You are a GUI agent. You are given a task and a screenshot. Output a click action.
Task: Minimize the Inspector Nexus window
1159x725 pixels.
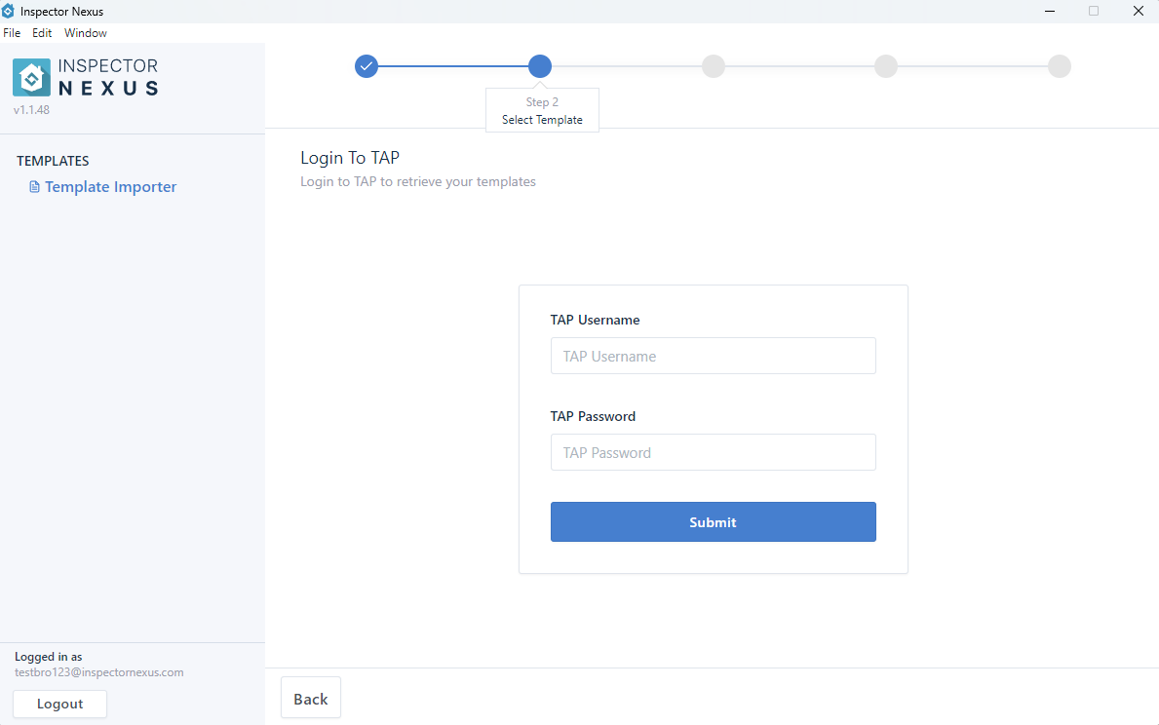1050,11
